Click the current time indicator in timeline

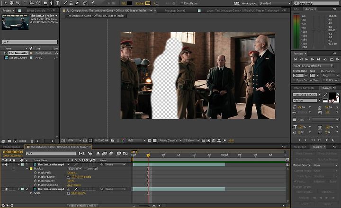tap(148, 156)
